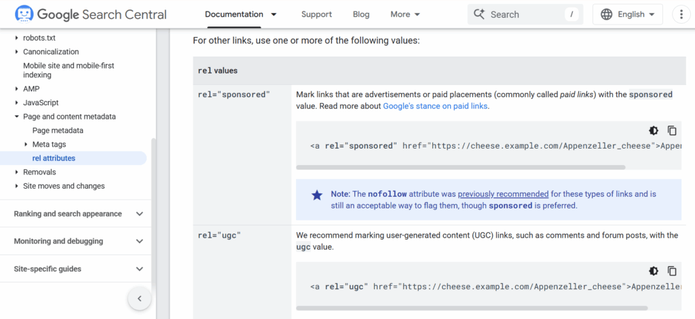Viewport: 695px width, 319px height.
Task: Open the More dropdown menu
Action: (405, 14)
